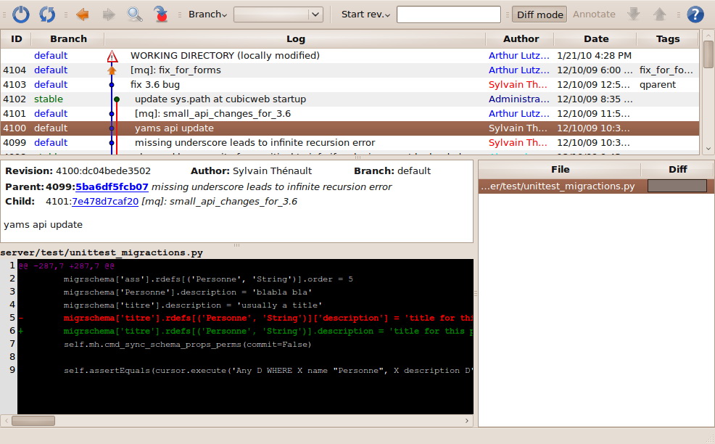Click the Author column header
This screenshot has width=715, height=444.
(x=521, y=38)
